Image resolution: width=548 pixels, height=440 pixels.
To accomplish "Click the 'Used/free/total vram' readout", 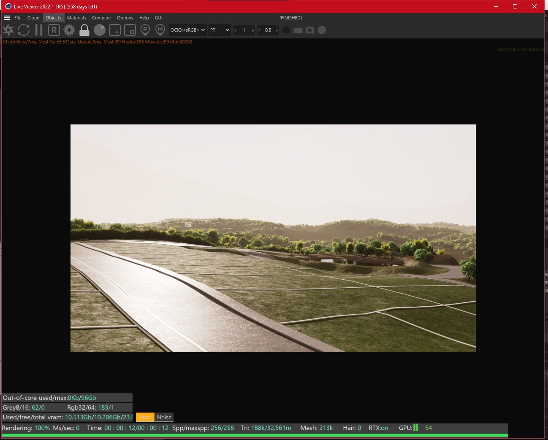I will (x=68, y=417).
